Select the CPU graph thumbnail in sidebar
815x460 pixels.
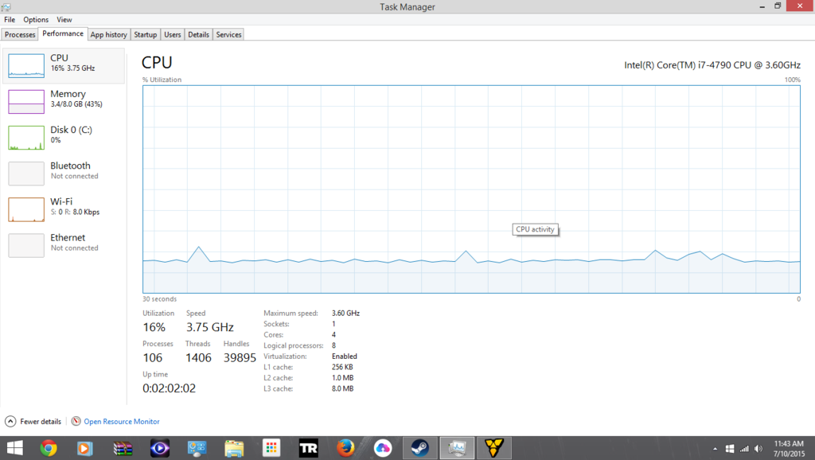26,65
